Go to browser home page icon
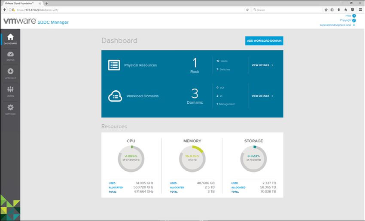Viewport: 365px width, 221px height. point(346,10)
